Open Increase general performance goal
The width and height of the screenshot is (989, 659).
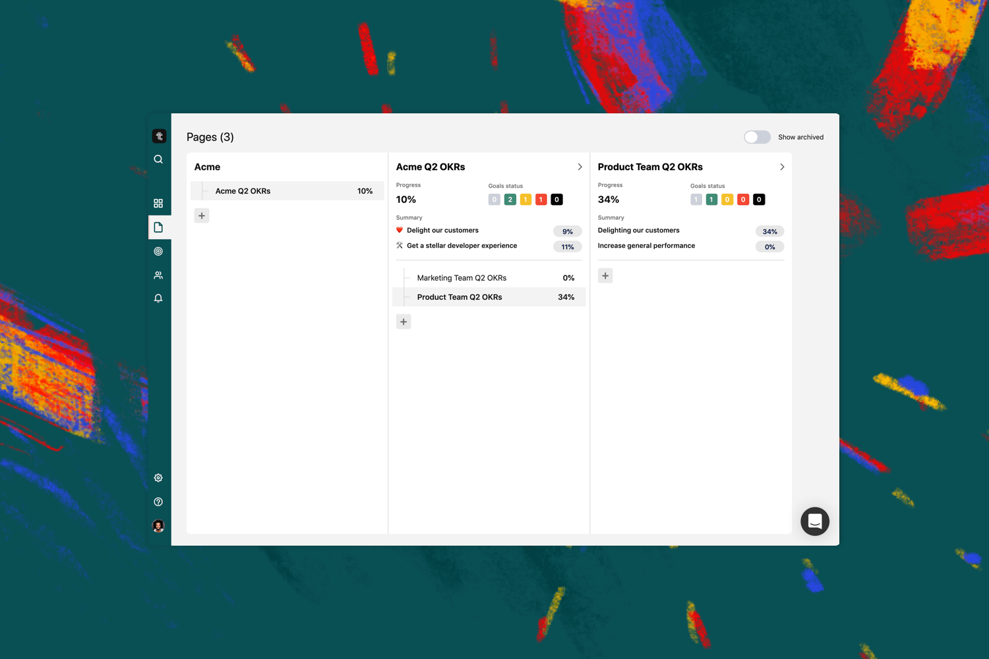pyautogui.click(x=646, y=245)
